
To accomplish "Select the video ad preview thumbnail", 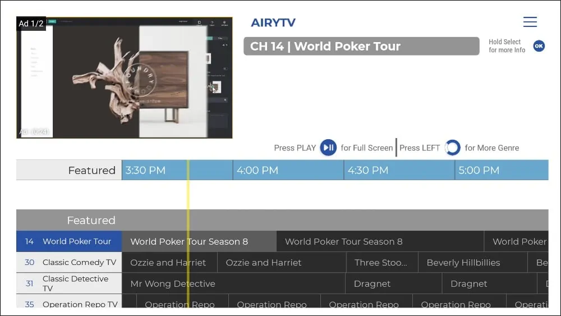I will click(125, 77).
